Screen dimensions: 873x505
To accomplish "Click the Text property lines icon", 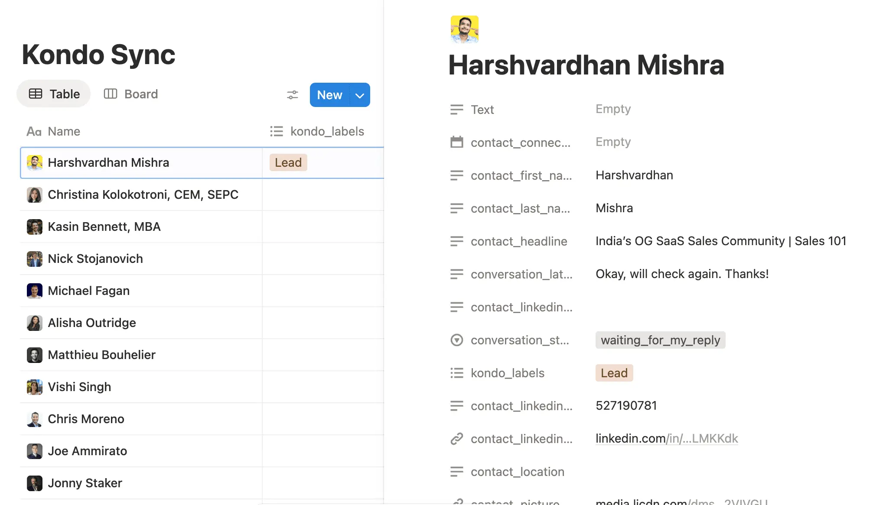I will [456, 110].
